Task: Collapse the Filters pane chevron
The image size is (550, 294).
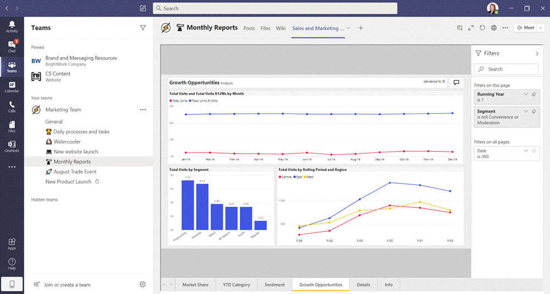Action: 537,54
